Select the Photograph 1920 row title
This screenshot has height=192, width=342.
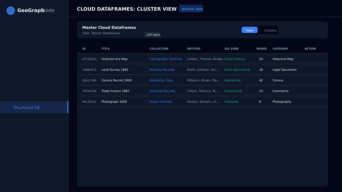(114, 102)
